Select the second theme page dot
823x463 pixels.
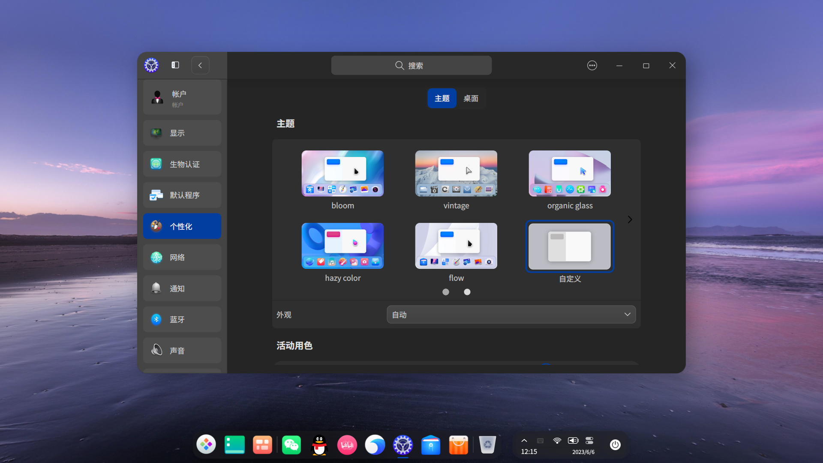pyautogui.click(x=467, y=292)
